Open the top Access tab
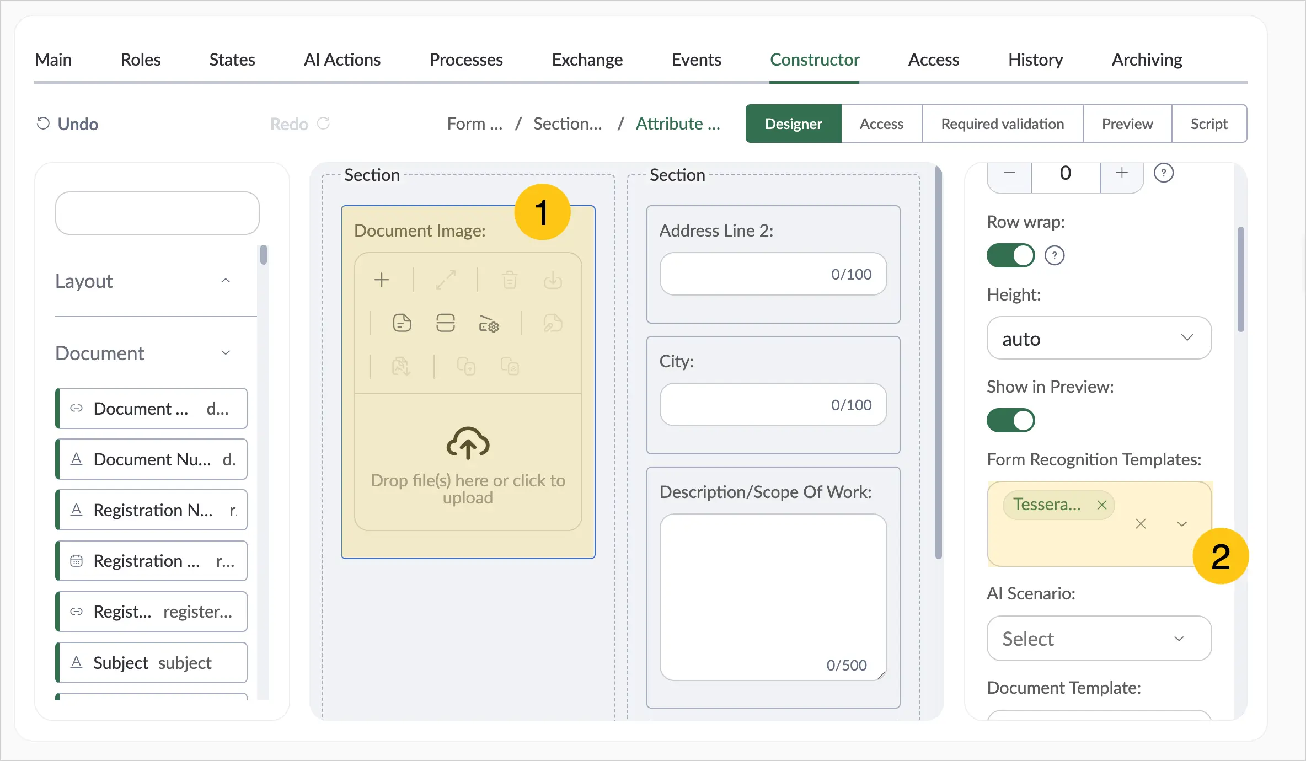1306x761 pixels. pos(934,60)
